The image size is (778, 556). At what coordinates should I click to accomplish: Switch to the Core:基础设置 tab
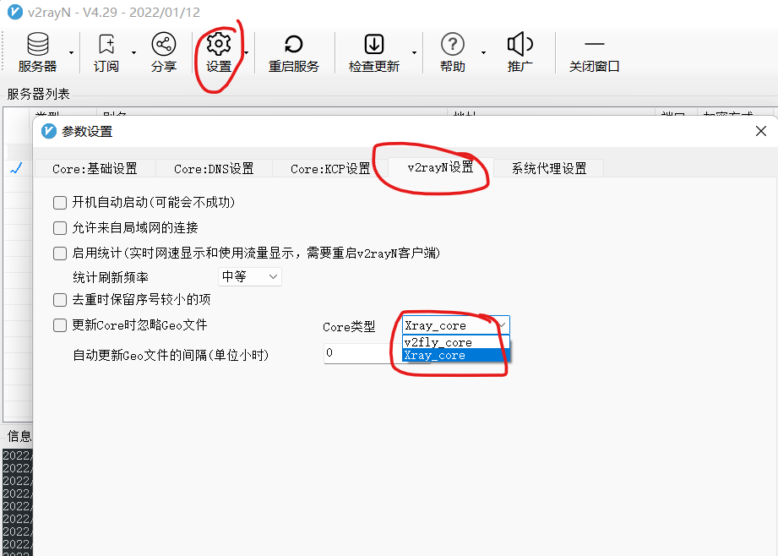coord(95,169)
